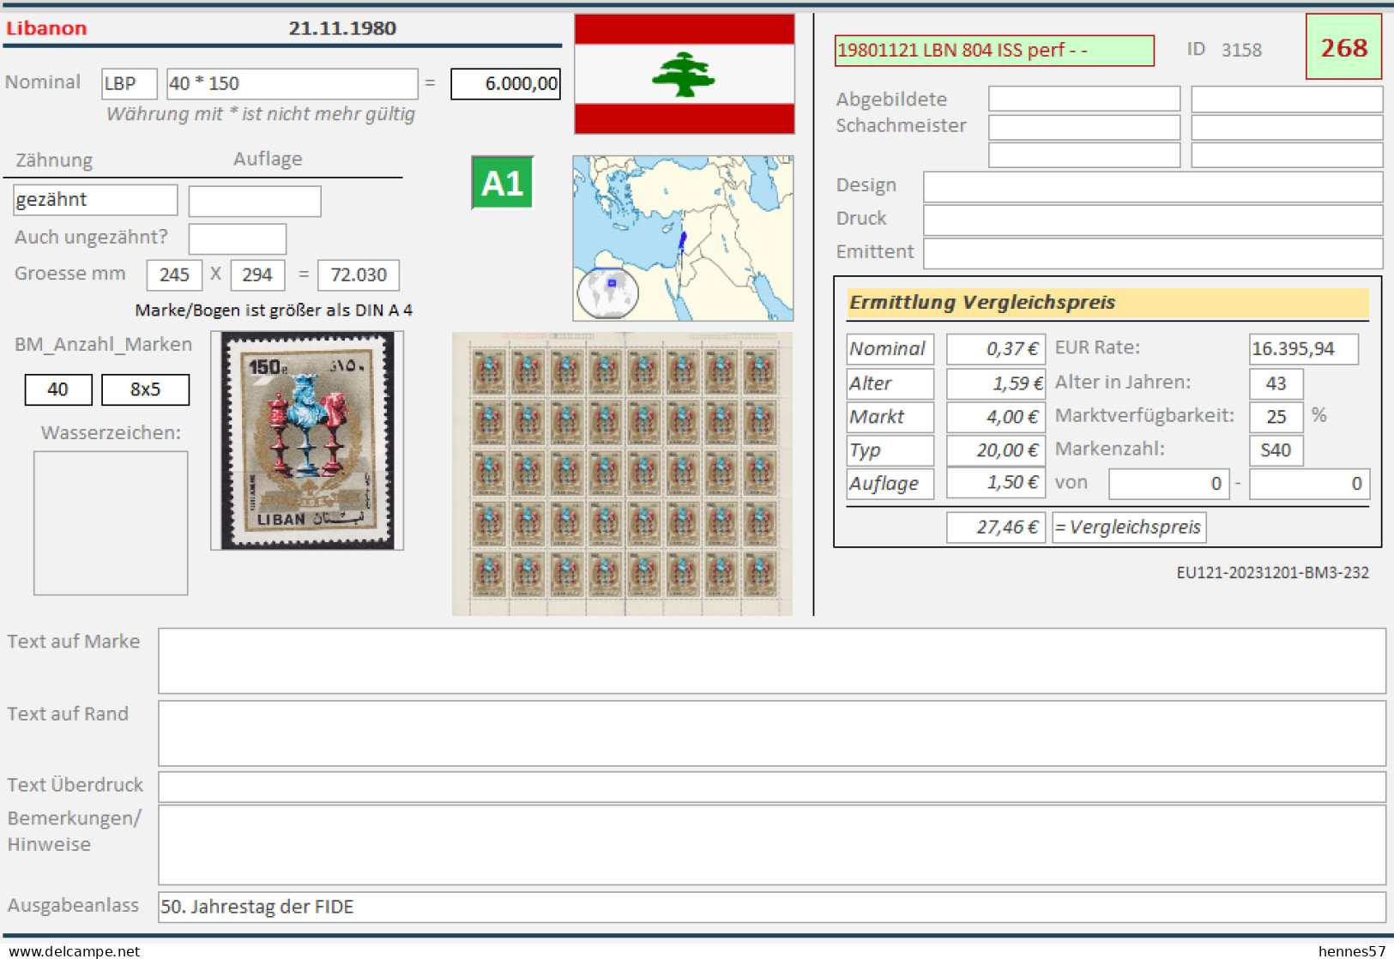Open the Lebanon location map
1394x959 pixels.
(x=683, y=238)
